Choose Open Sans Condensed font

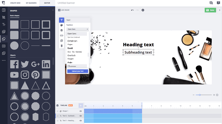click(74, 37)
